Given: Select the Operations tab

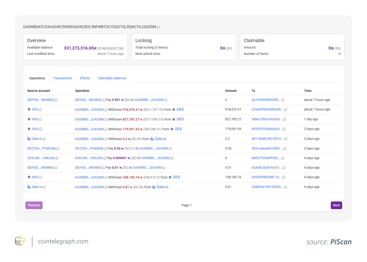Looking at the screenshot, I should [x=37, y=78].
